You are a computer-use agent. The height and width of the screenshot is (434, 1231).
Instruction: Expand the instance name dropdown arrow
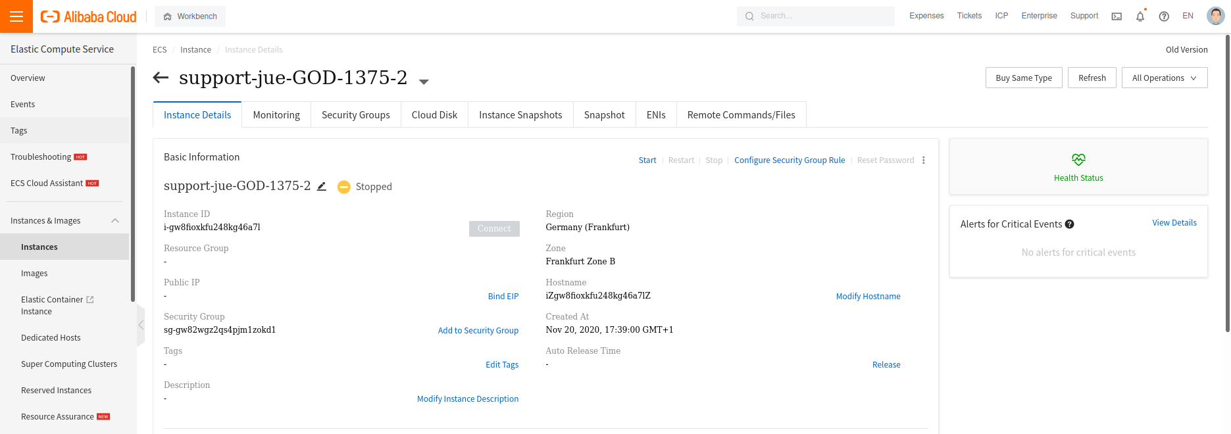424,82
